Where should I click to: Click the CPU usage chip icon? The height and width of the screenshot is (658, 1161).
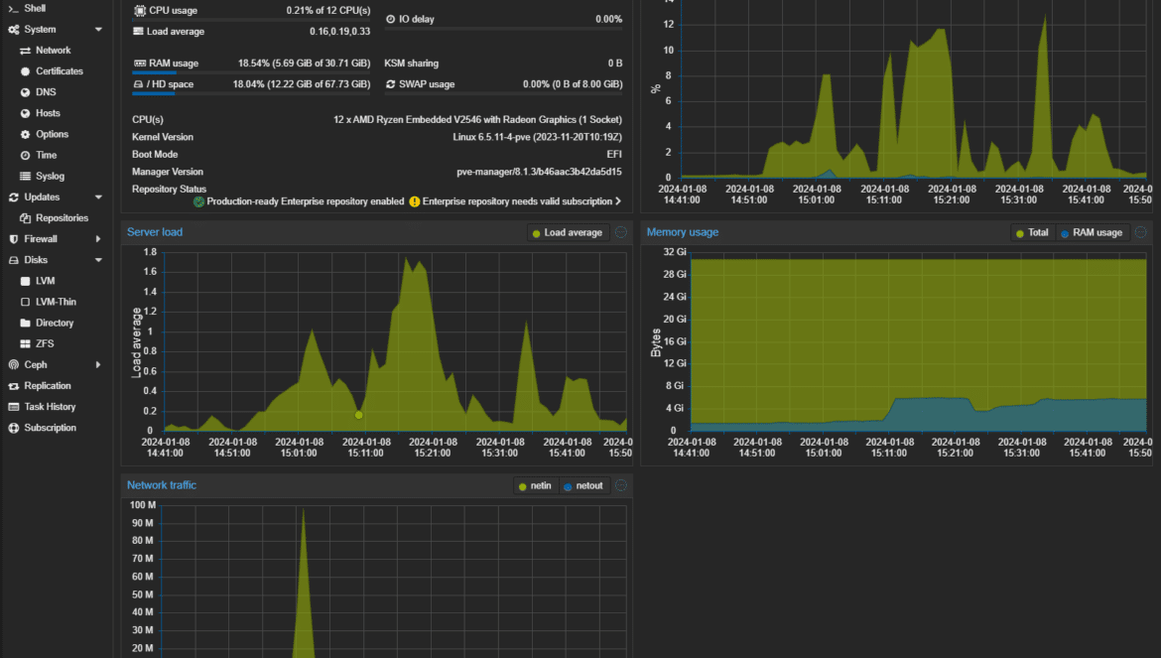click(x=140, y=11)
